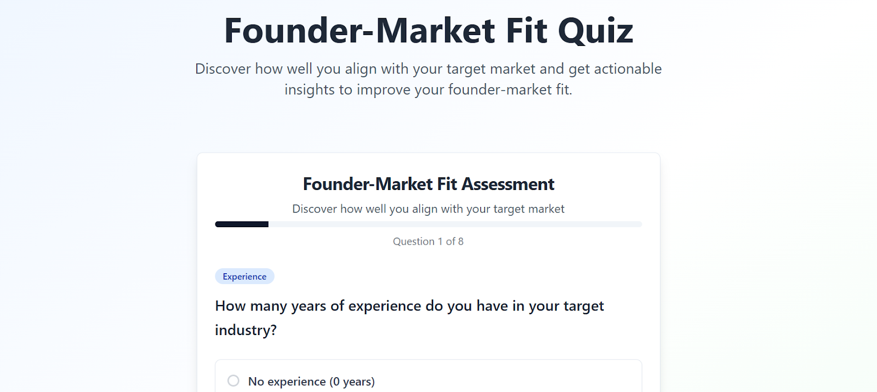Click 'insights to improve your founder-market fit' line

click(428, 90)
